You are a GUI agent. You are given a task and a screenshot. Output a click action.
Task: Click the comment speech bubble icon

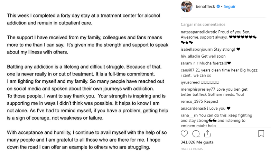point(196,134)
